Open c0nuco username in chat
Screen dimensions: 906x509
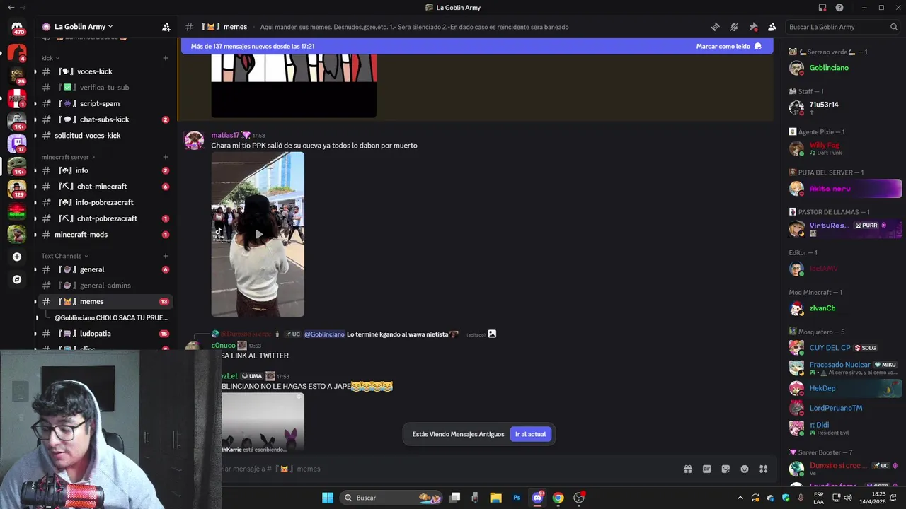click(x=223, y=346)
